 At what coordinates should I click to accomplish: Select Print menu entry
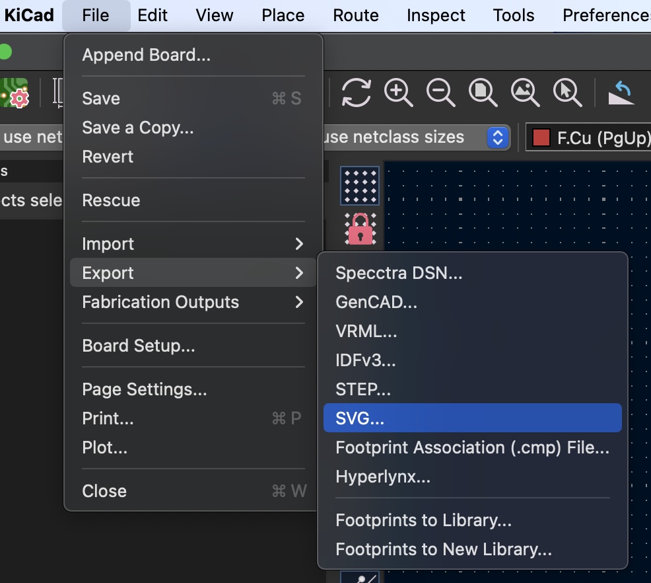[x=193, y=418]
